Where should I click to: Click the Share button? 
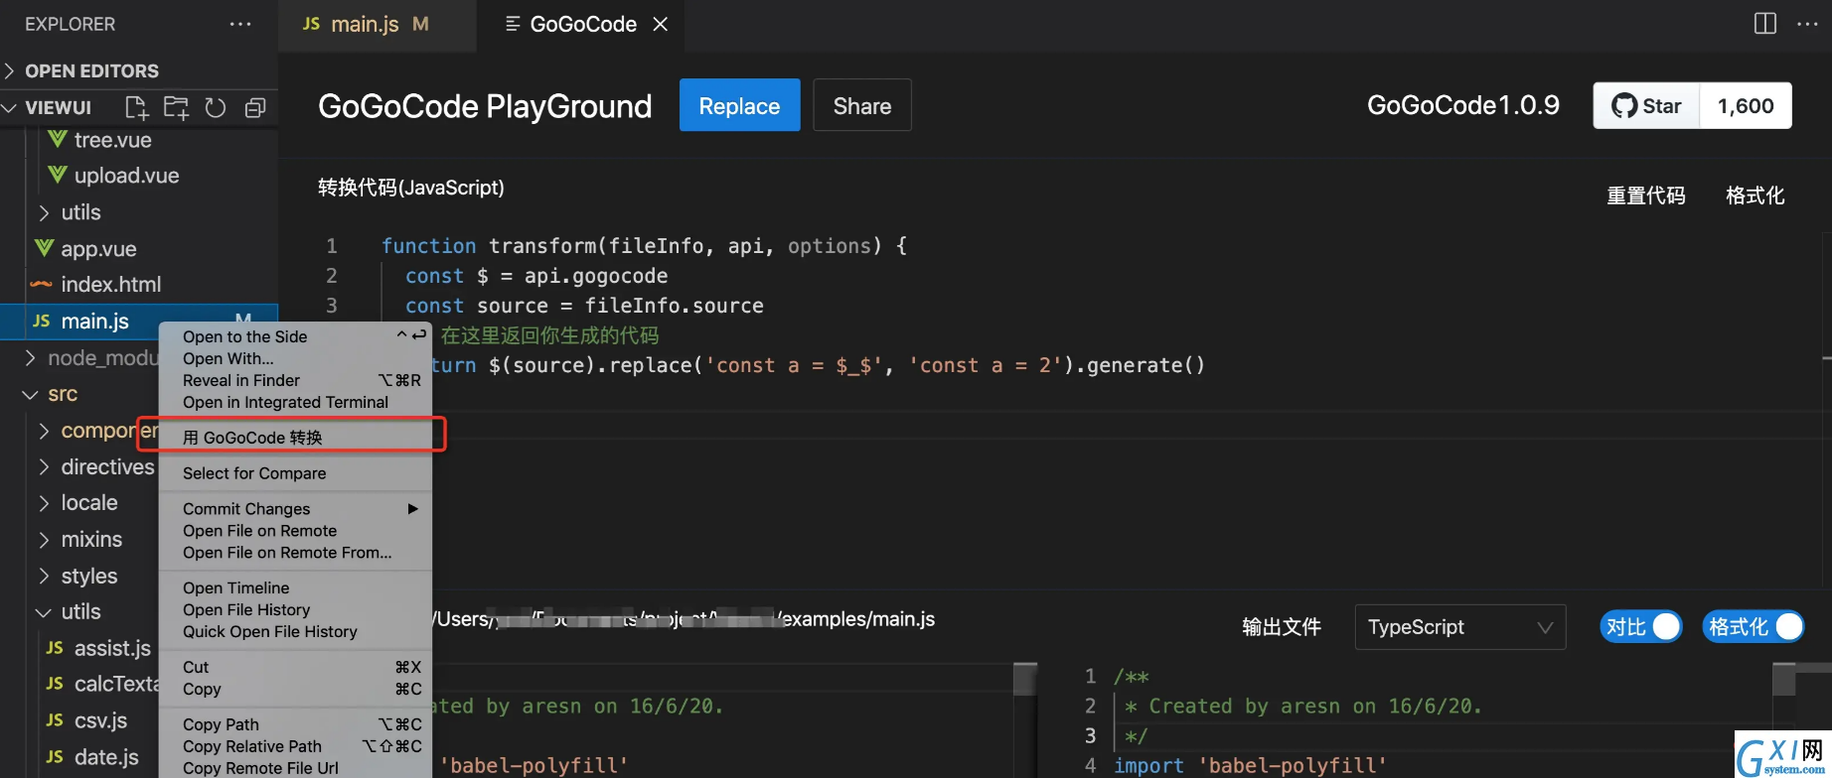coord(862,105)
